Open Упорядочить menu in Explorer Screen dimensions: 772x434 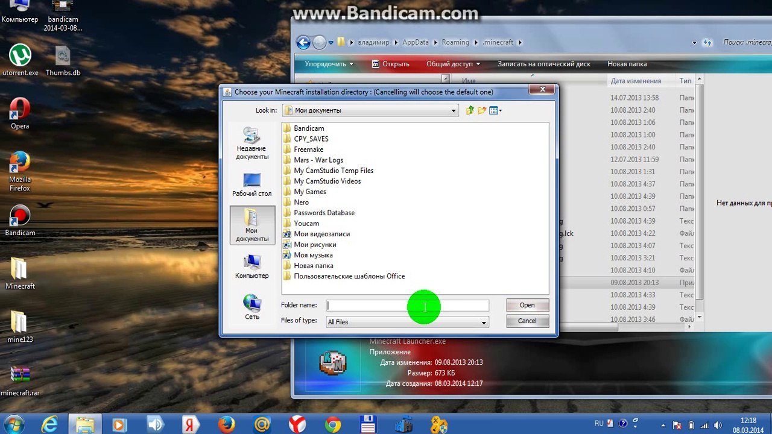(329, 64)
